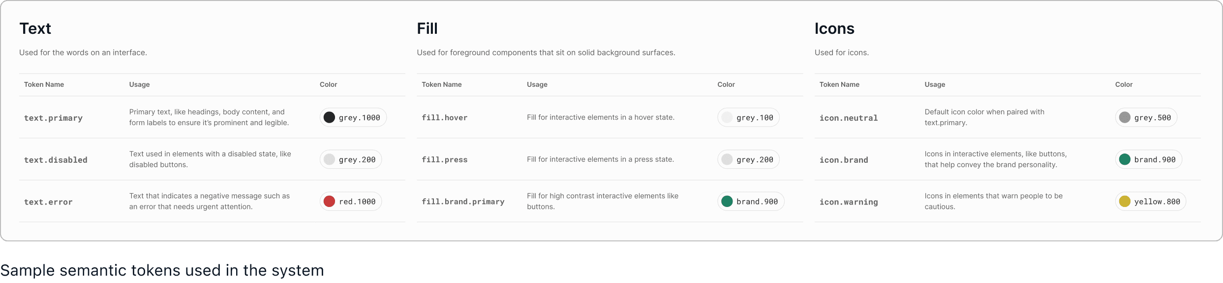Click the yellow.800 color swatch
The width and height of the screenshot is (1223, 283).
point(1124,202)
